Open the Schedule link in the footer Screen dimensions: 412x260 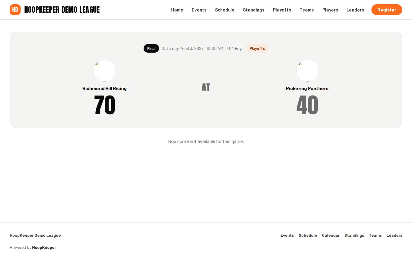(x=308, y=235)
